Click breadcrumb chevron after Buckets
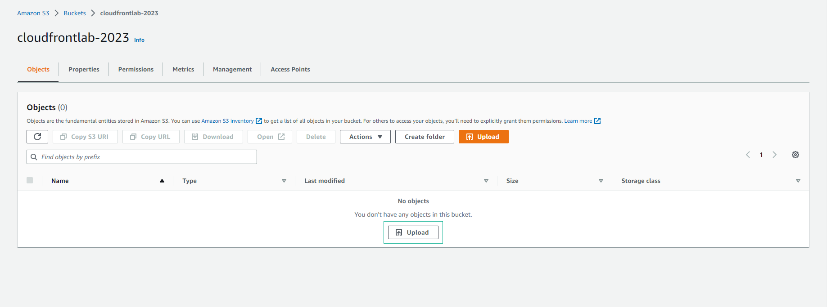Screen dimensions: 827x307 [x=93, y=13]
